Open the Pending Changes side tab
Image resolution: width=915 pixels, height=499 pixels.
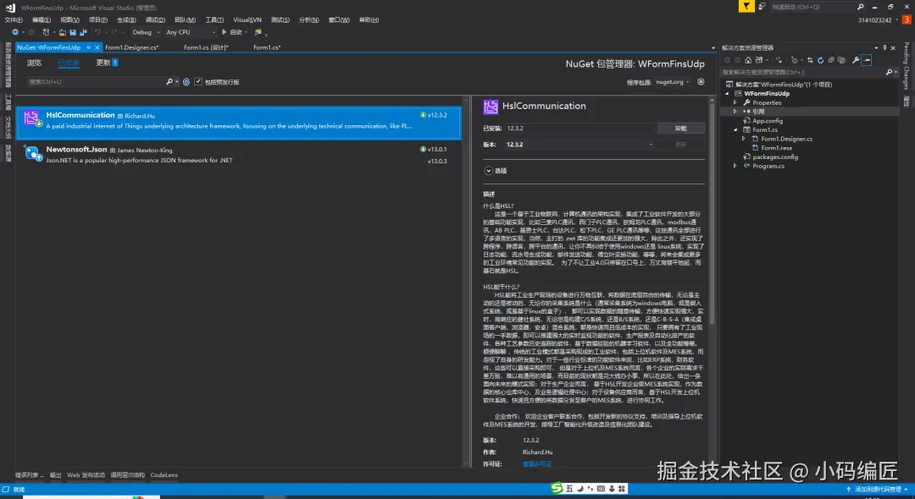[x=907, y=65]
